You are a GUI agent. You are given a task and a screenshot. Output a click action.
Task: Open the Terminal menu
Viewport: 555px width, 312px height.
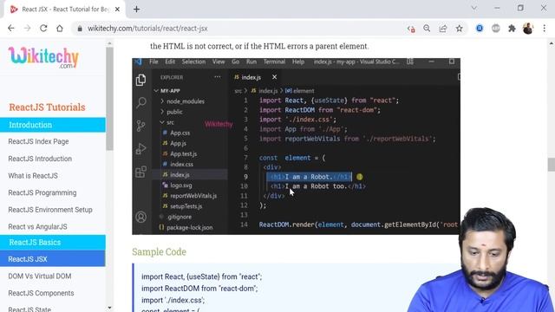274,62
